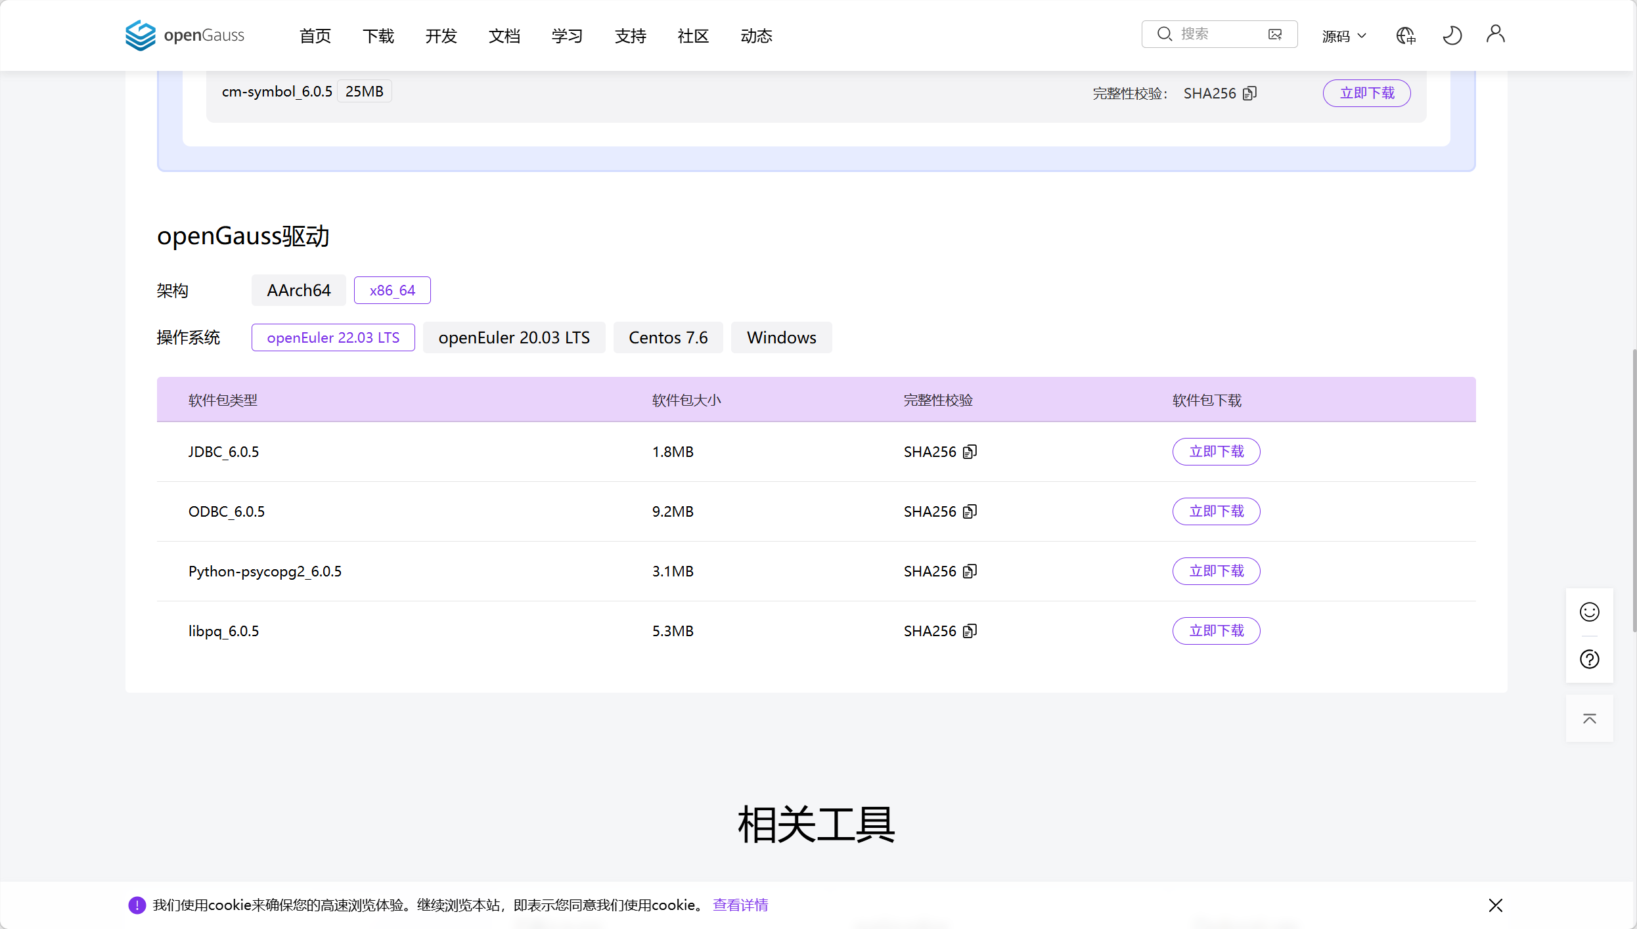Copy SHA256 for JDBC_6.0.5
Image resolution: width=1637 pixels, height=929 pixels.
click(x=970, y=452)
